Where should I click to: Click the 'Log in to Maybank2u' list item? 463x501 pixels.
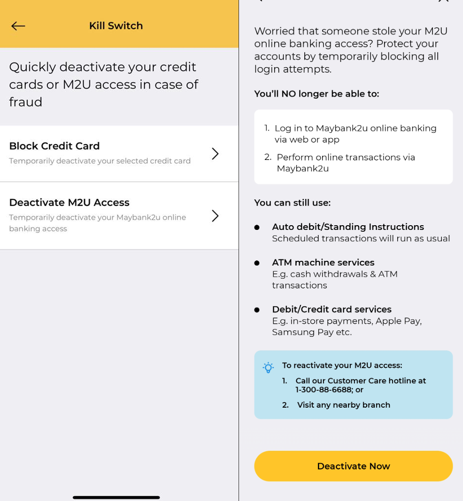coord(355,134)
